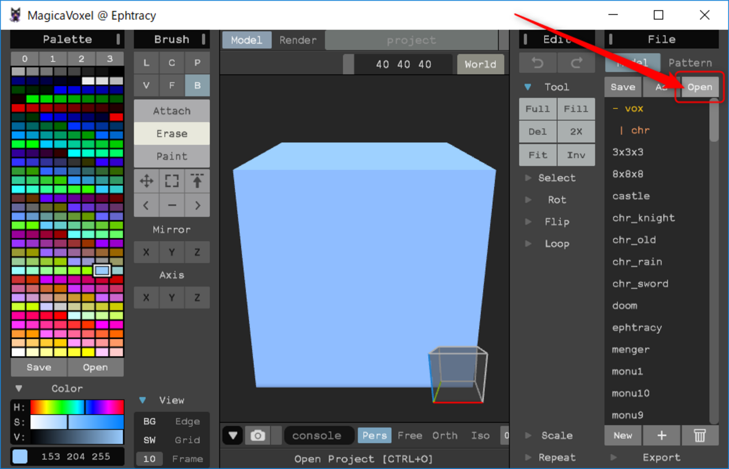The width and height of the screenshot is (729, 469).
Task: Collapse the Color section
Action: [x=19, y=388]
